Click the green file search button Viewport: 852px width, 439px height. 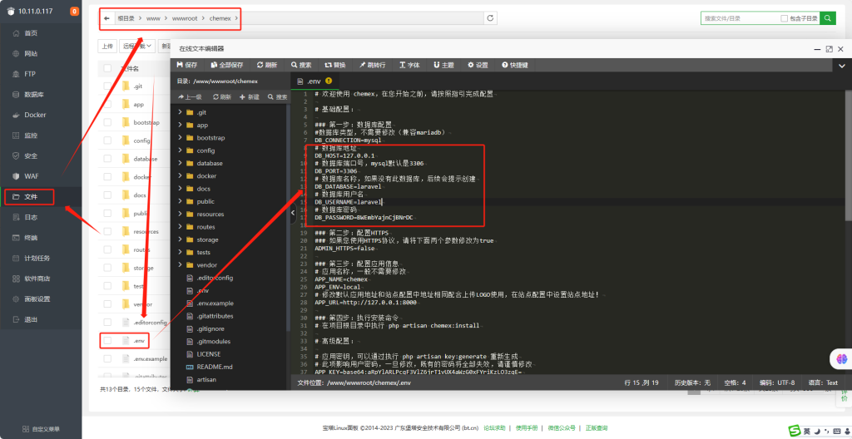(x=828, y=18)
